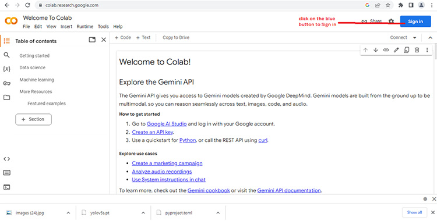Open the Files folder panel
The width and height of the screenshot is (437, 221).
(6, 98)
